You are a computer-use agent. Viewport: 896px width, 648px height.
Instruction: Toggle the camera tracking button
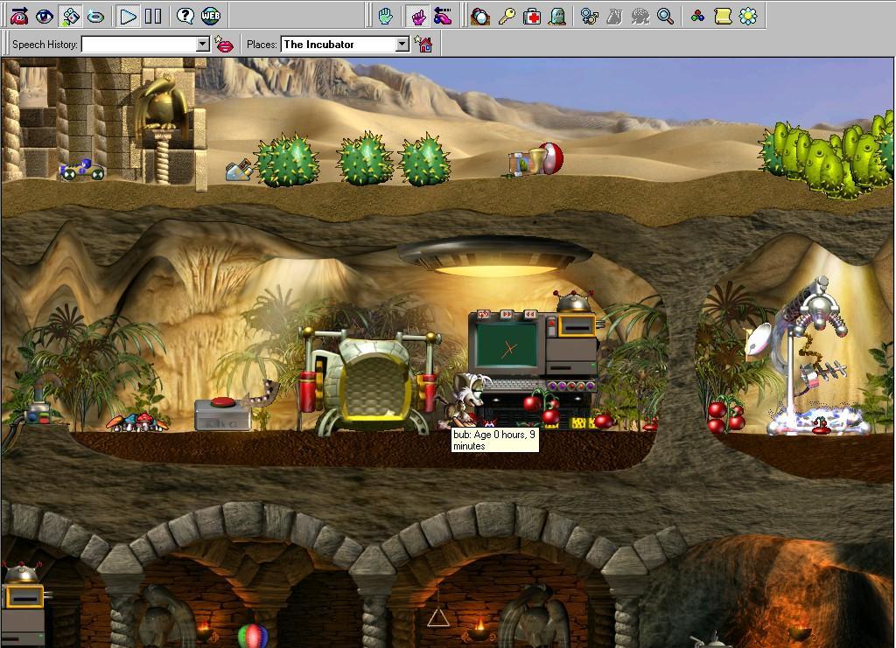71,16
